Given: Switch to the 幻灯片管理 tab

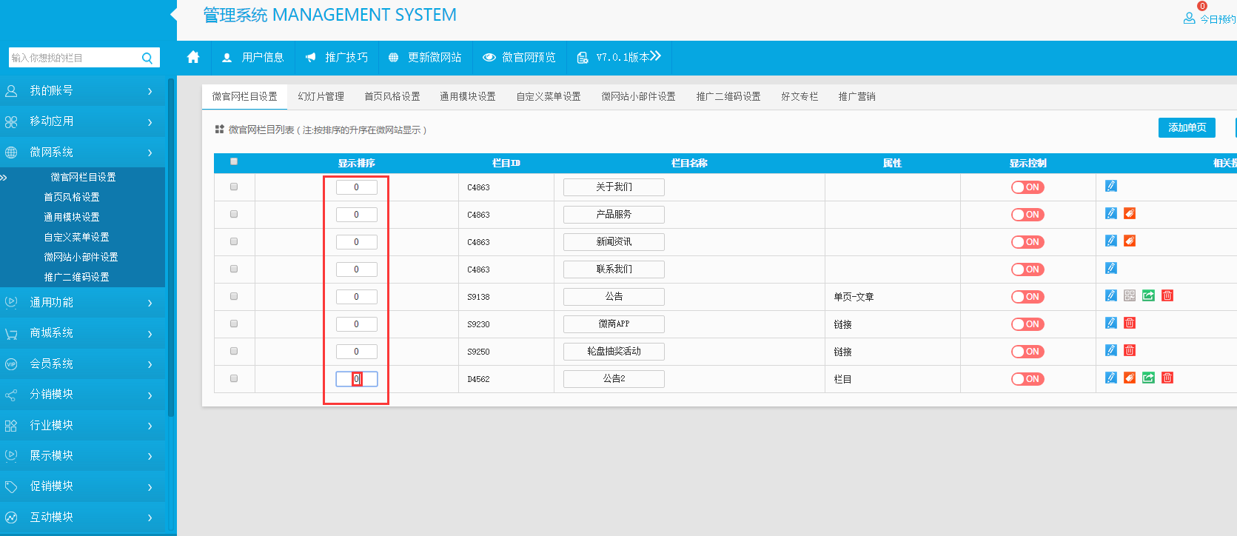Looking at the screenshot, I should click(x=321, y=96).
